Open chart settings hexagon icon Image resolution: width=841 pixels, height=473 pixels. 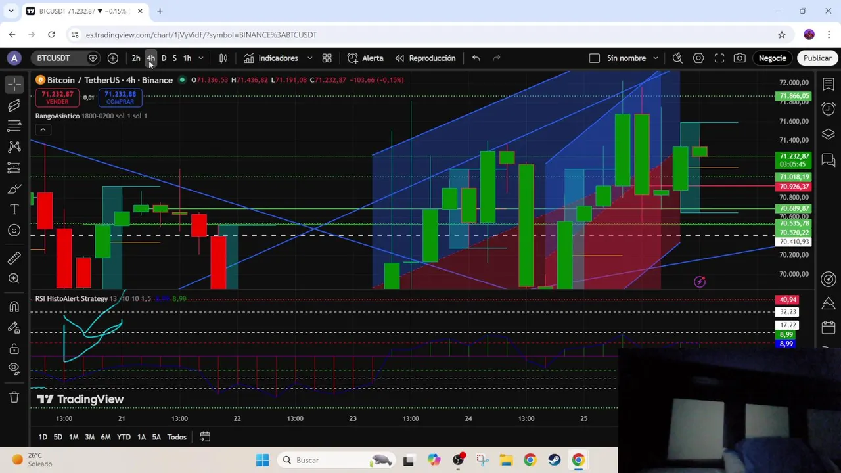[x=698, y=58]
